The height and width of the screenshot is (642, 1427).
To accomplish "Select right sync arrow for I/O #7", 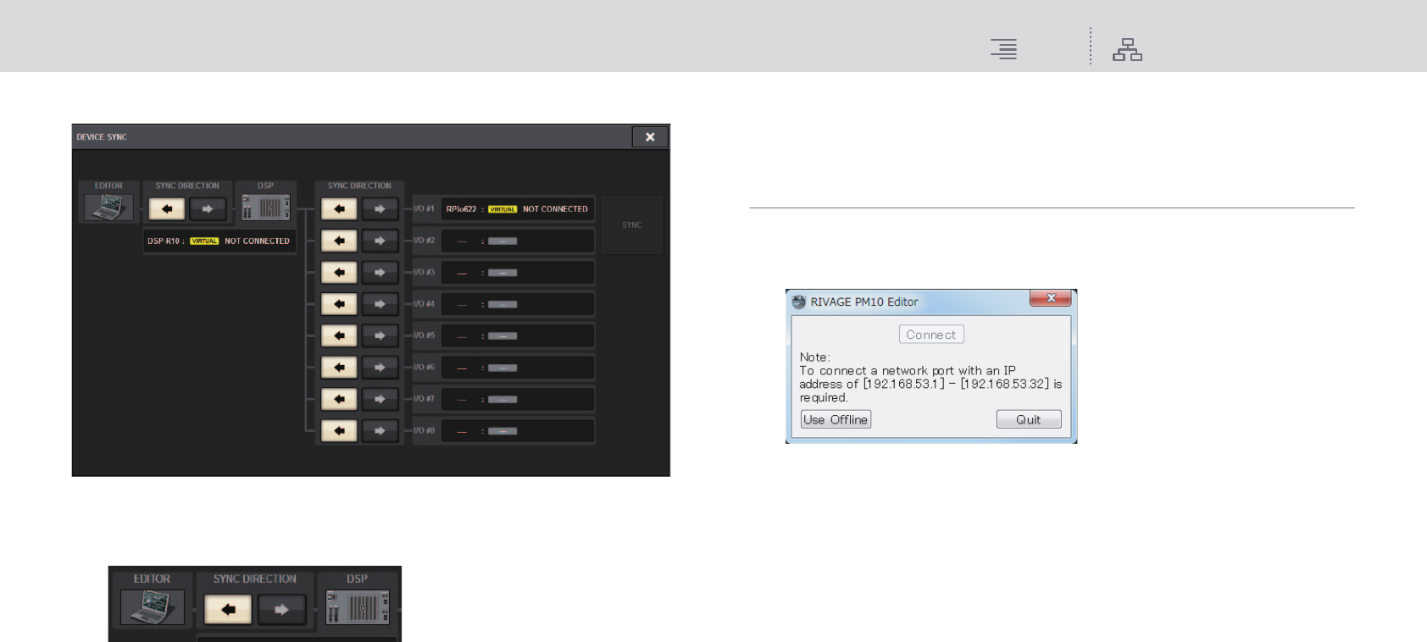I will pos(380,399).
